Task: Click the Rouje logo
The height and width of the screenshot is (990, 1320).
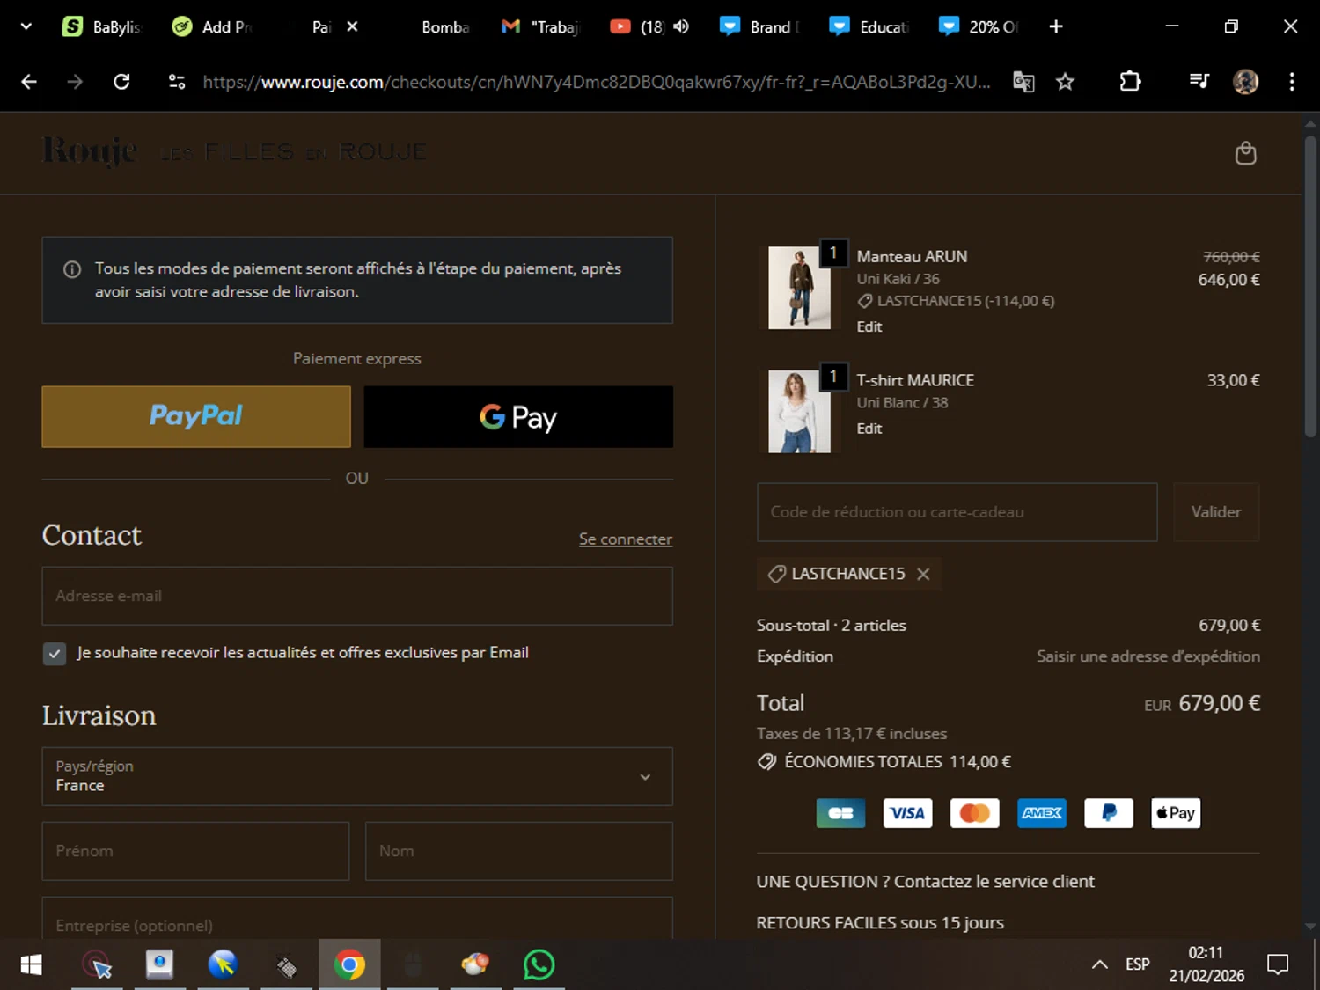Action: [90, 150]
